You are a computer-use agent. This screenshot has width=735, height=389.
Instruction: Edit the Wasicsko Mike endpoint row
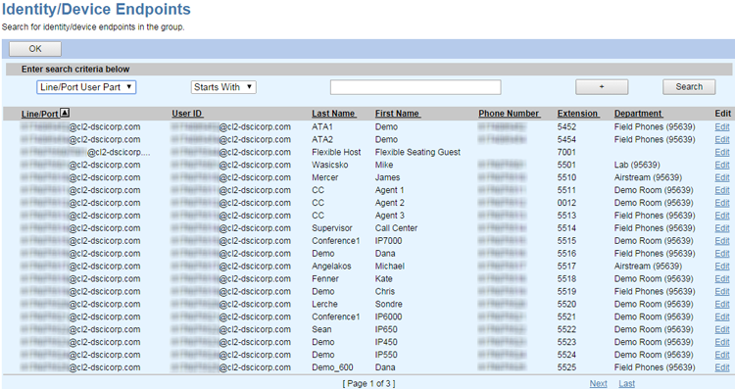click(722, 165)
